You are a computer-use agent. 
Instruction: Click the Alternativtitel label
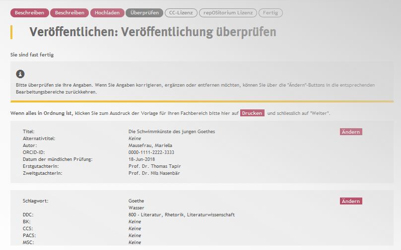point(39,139)
